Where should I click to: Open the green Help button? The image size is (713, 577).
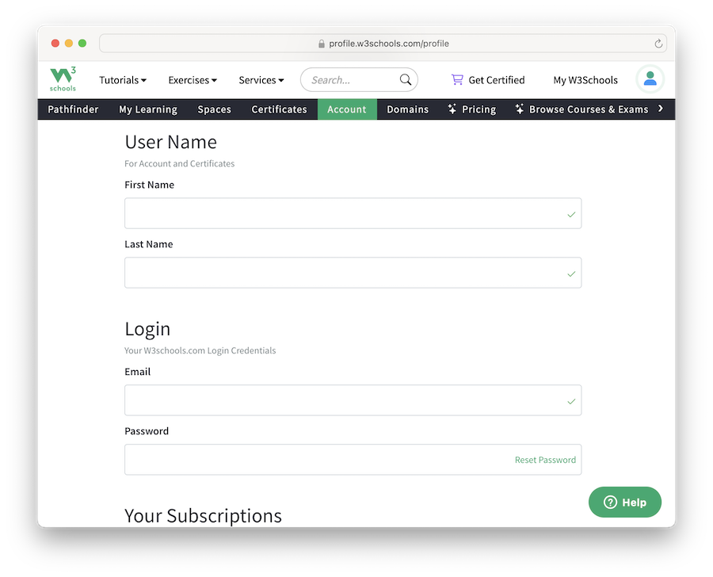pyautogui.click(x=625, y=502)
